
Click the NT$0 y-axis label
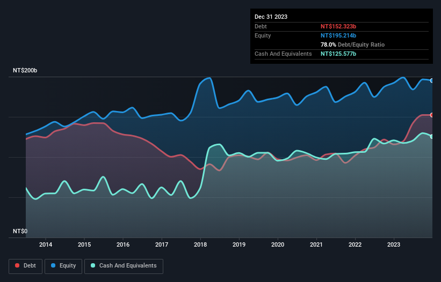coord(20,231)
